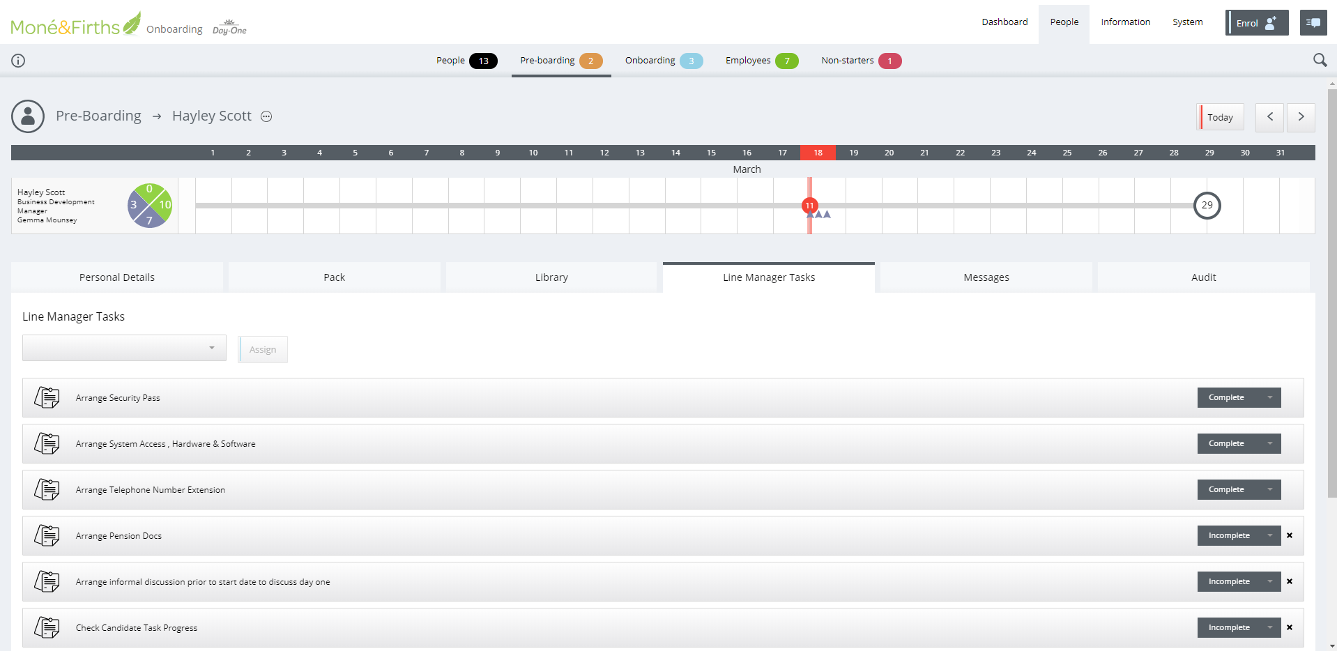Expand status dropdown for Arrange Telephone Number Extension
The height and width of the screenshot is (651, 1337).
tap(1269, 490)
